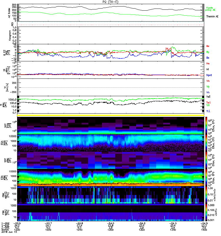221x236 pixels.
Task: Click the "1320" time tick label
Action: [142, 230]
